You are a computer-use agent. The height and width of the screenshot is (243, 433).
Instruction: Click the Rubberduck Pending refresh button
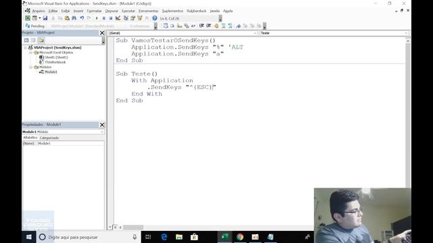(35, 26)
